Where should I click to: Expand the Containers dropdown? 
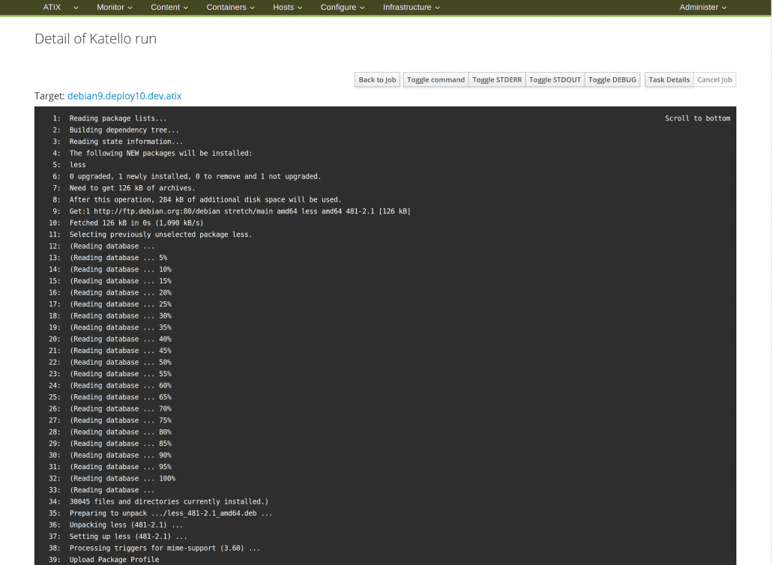tap(230, 7)
